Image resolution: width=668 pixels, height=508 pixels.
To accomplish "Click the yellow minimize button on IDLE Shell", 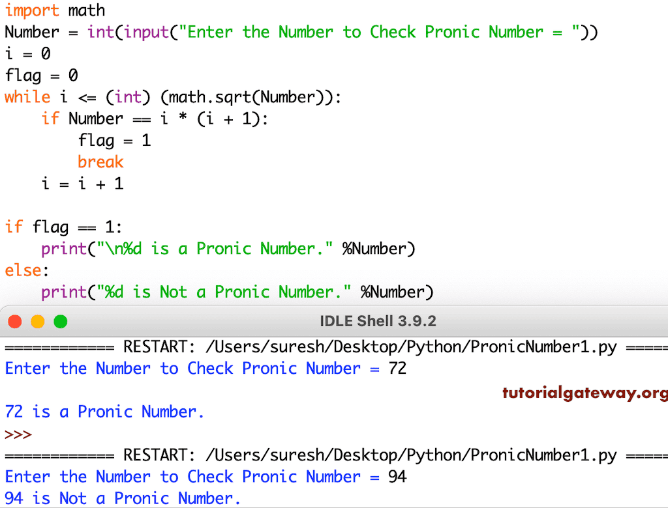I will click(38, 321).
